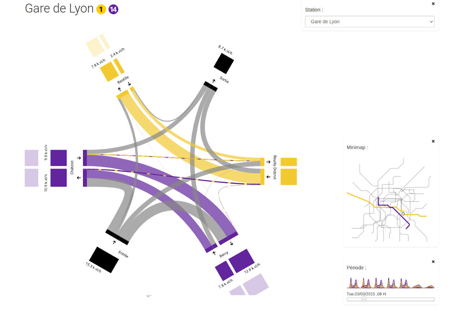
Task: Select the Châtelet 9.8 k.v/h purple block
Action: coord(59,157)
